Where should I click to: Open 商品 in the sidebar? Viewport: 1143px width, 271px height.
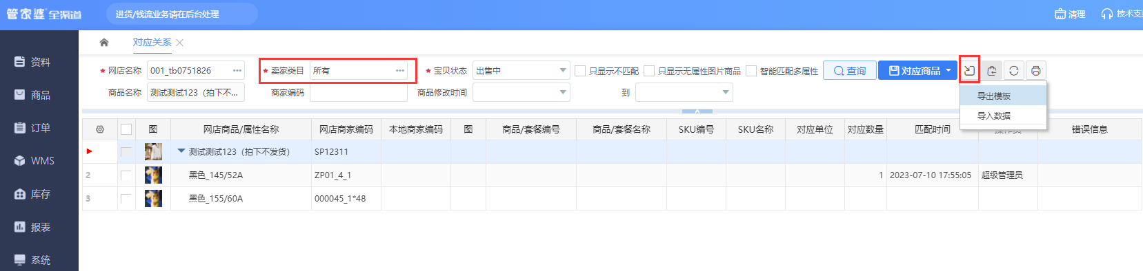tap(33, 95)
